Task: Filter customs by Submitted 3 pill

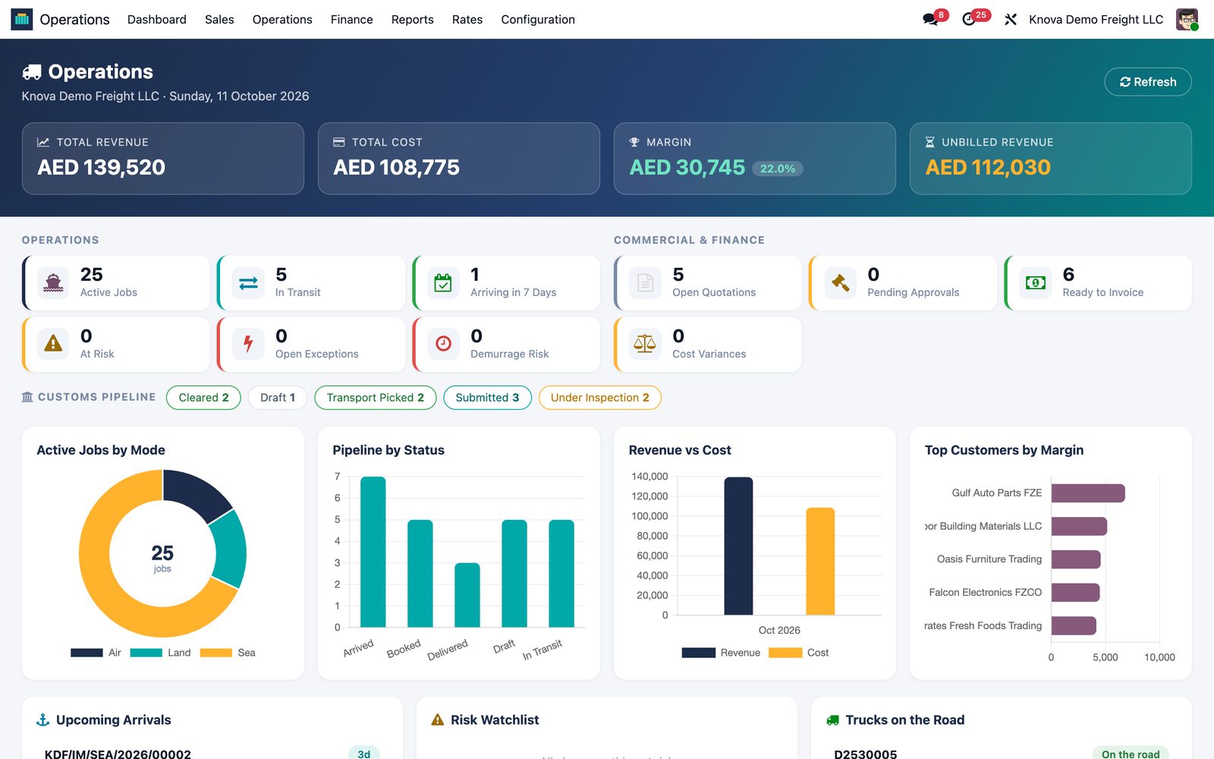Action: (x=487, y=398)
